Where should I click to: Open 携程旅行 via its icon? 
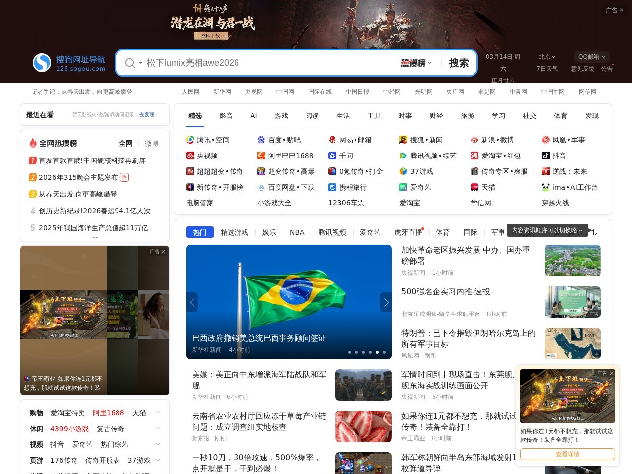coord(332,187)
